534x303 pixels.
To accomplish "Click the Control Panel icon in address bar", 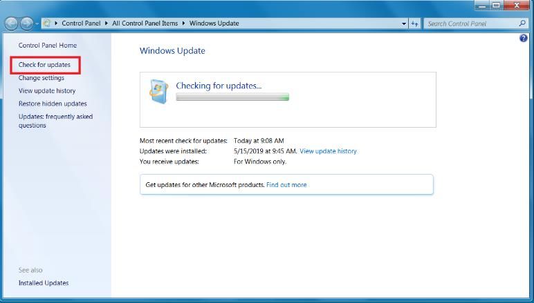I will point(47,23).
